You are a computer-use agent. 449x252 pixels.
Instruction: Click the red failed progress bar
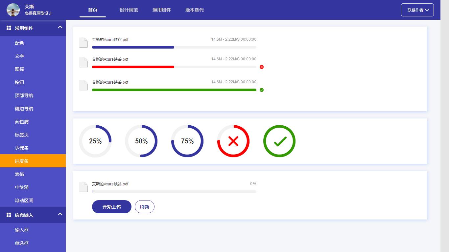(174, 67)
